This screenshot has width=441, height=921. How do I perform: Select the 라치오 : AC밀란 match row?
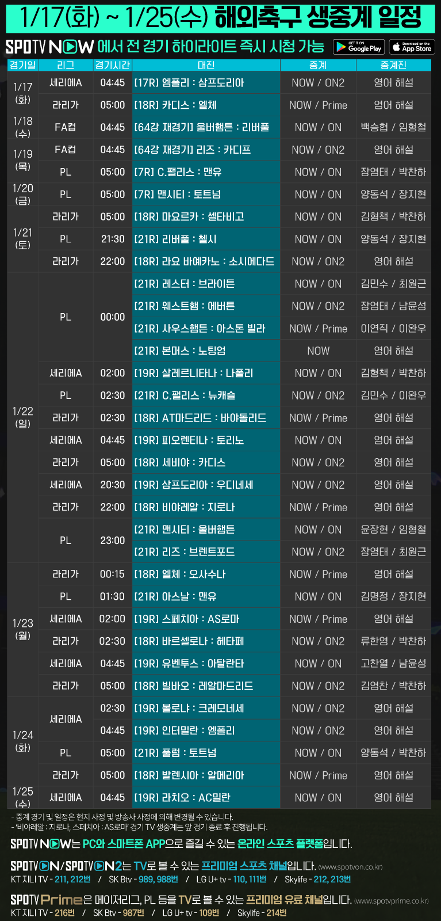[206, 797]
